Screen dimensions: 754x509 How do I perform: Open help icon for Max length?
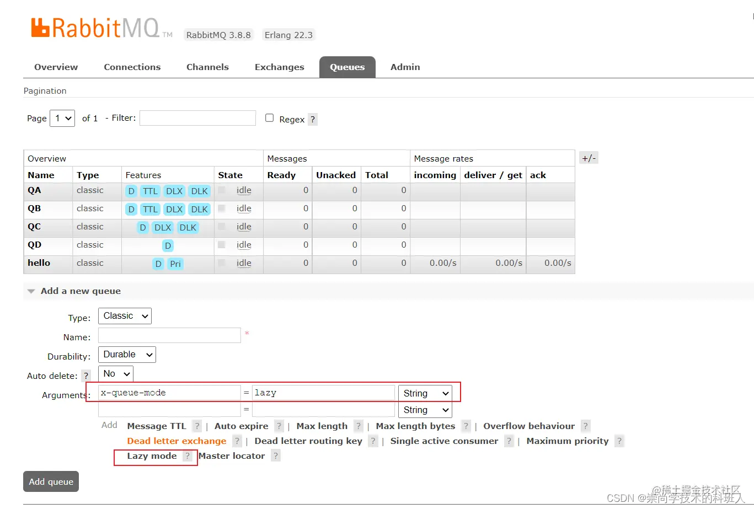click(x=359, y=426)
